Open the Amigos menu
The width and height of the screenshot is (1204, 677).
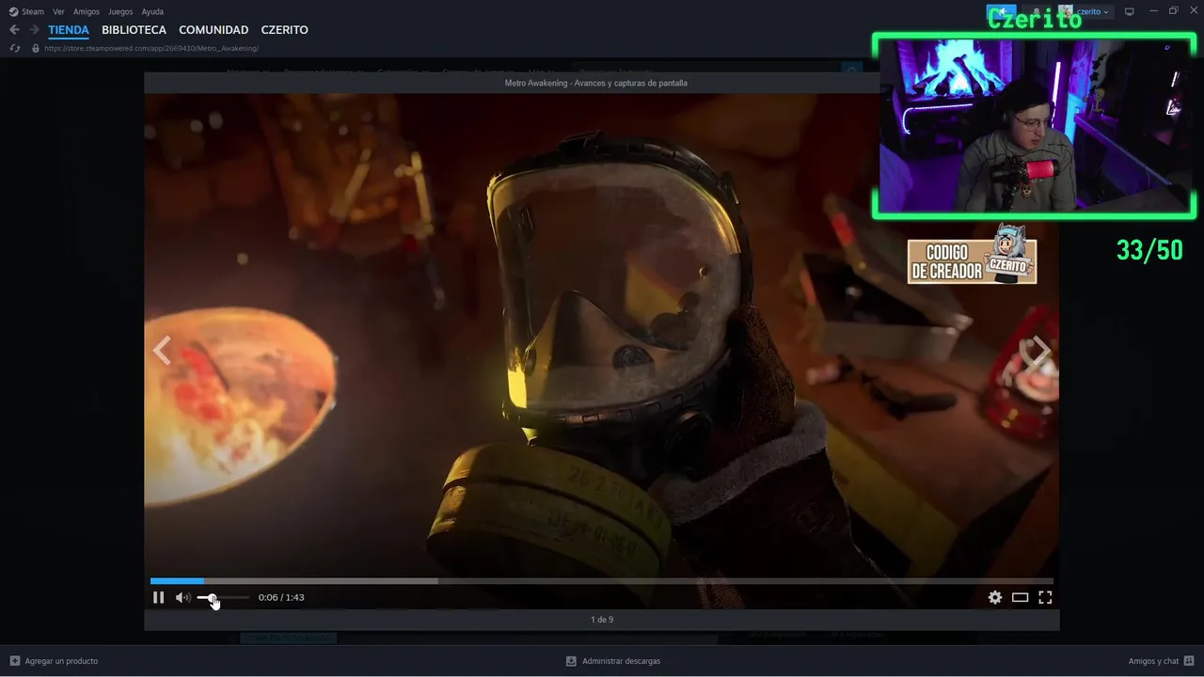point(87,11)
